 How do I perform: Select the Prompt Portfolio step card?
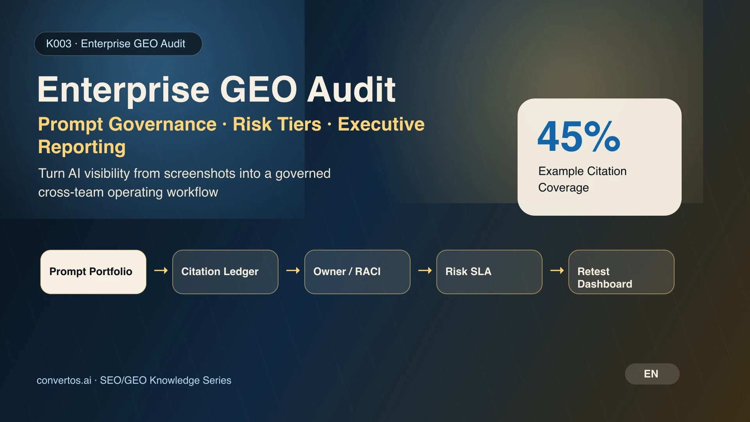pos(93,272)
